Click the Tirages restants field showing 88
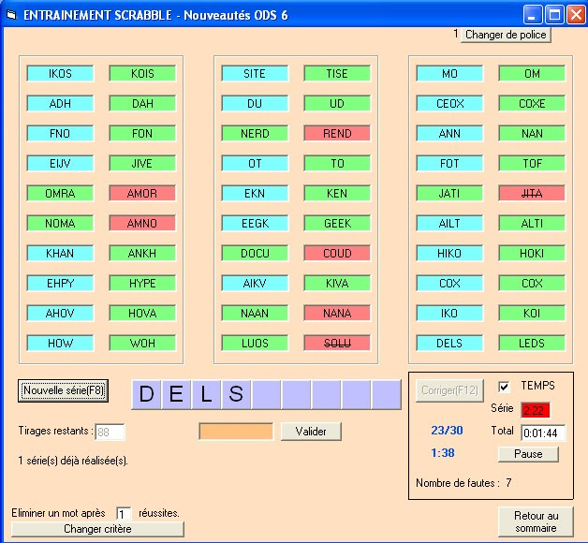This screenshot has width=588, height=543. point(110,432)
